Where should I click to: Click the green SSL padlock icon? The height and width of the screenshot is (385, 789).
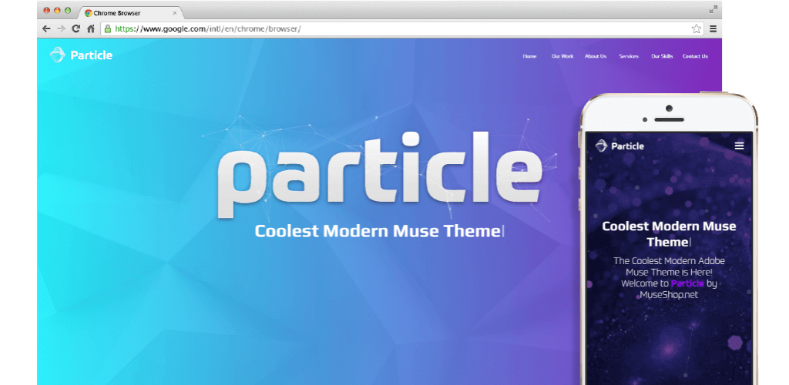(108, 28)
